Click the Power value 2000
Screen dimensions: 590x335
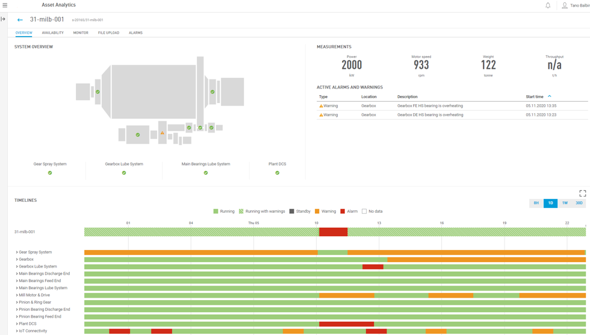click(352, 64)
